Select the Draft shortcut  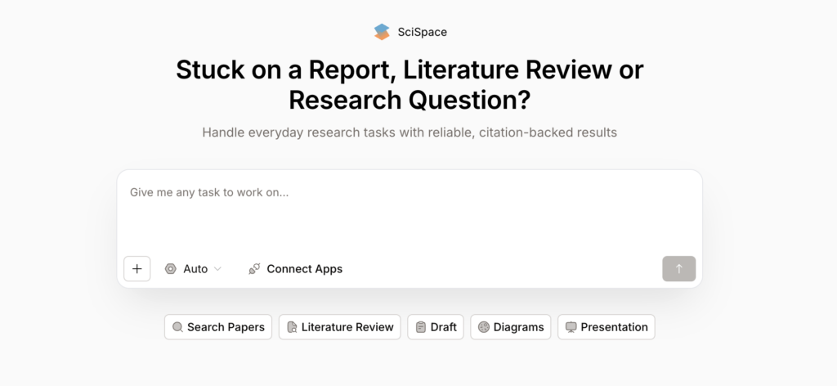pos(443,327)
